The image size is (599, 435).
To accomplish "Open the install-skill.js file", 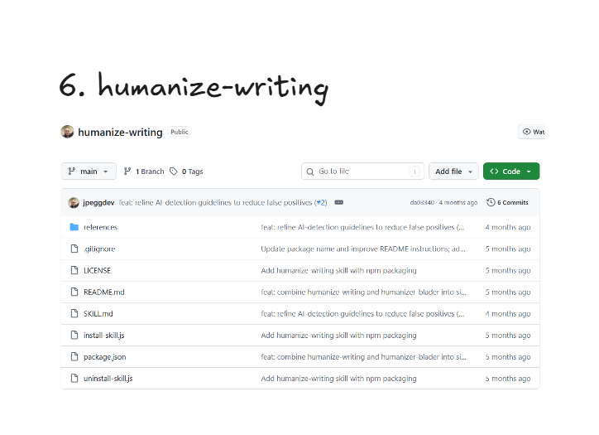I will pyautogui.click(x=104, y=336).
